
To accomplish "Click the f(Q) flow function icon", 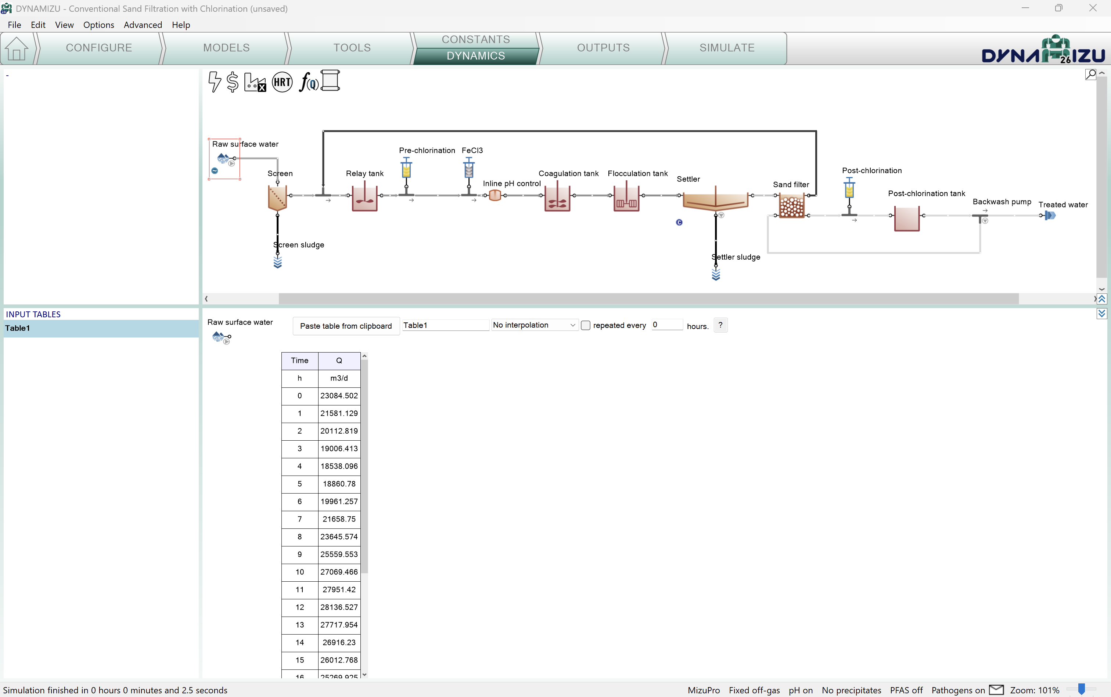I will click(x=308, y=82).
